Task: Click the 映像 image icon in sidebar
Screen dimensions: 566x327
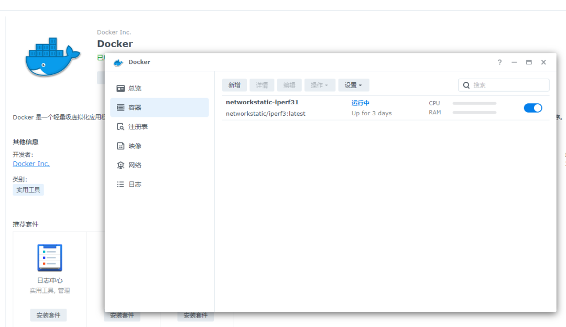Action: coord(121,146)
